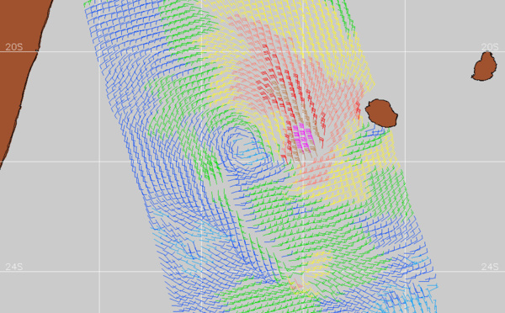
Task: Click the 20S label on the left edge
Action: click(14, 47)
